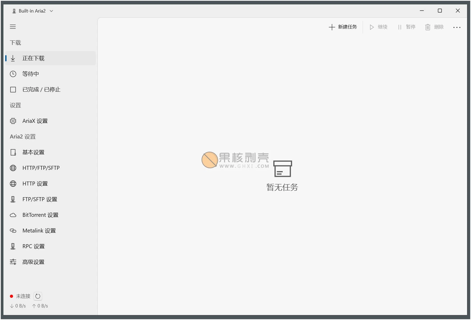
Task: Click the 删除 delete button
Action: point(434,27)
